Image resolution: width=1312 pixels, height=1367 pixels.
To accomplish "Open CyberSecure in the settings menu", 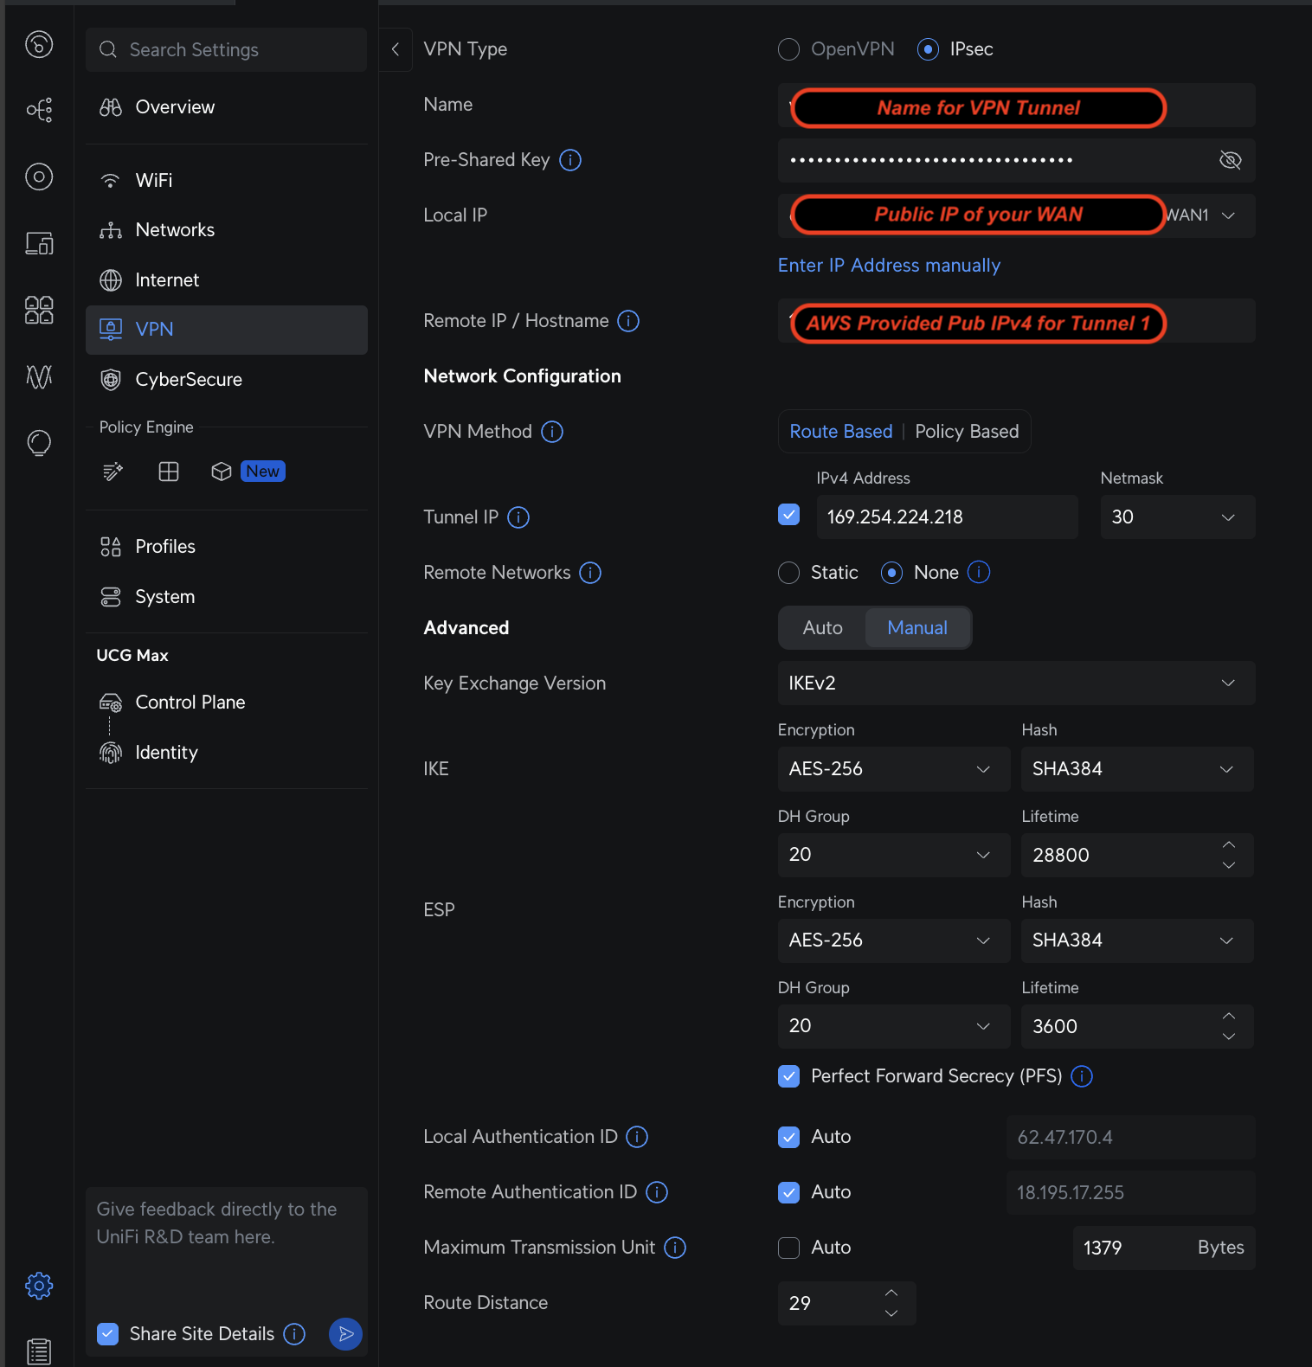I will [189, 380].
